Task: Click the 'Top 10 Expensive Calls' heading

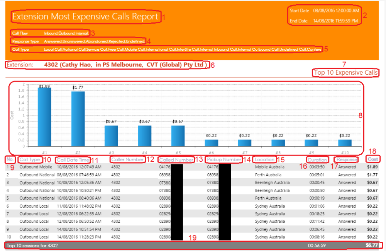Action: coord(346,72)
